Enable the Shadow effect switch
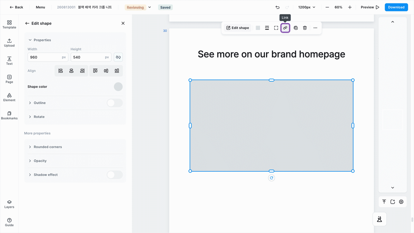This screenshot has width=414, height=233. pyautogui.click(x=115, y=175)
